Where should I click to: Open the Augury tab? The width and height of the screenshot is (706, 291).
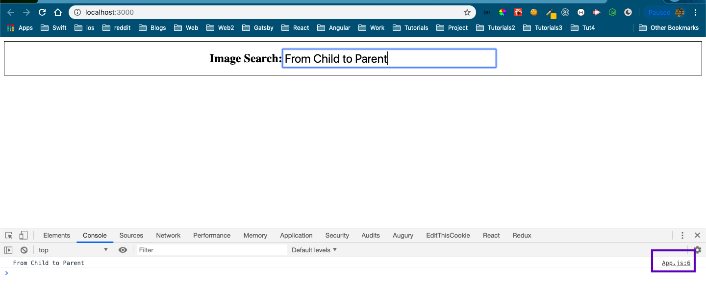tap(403, 236)
